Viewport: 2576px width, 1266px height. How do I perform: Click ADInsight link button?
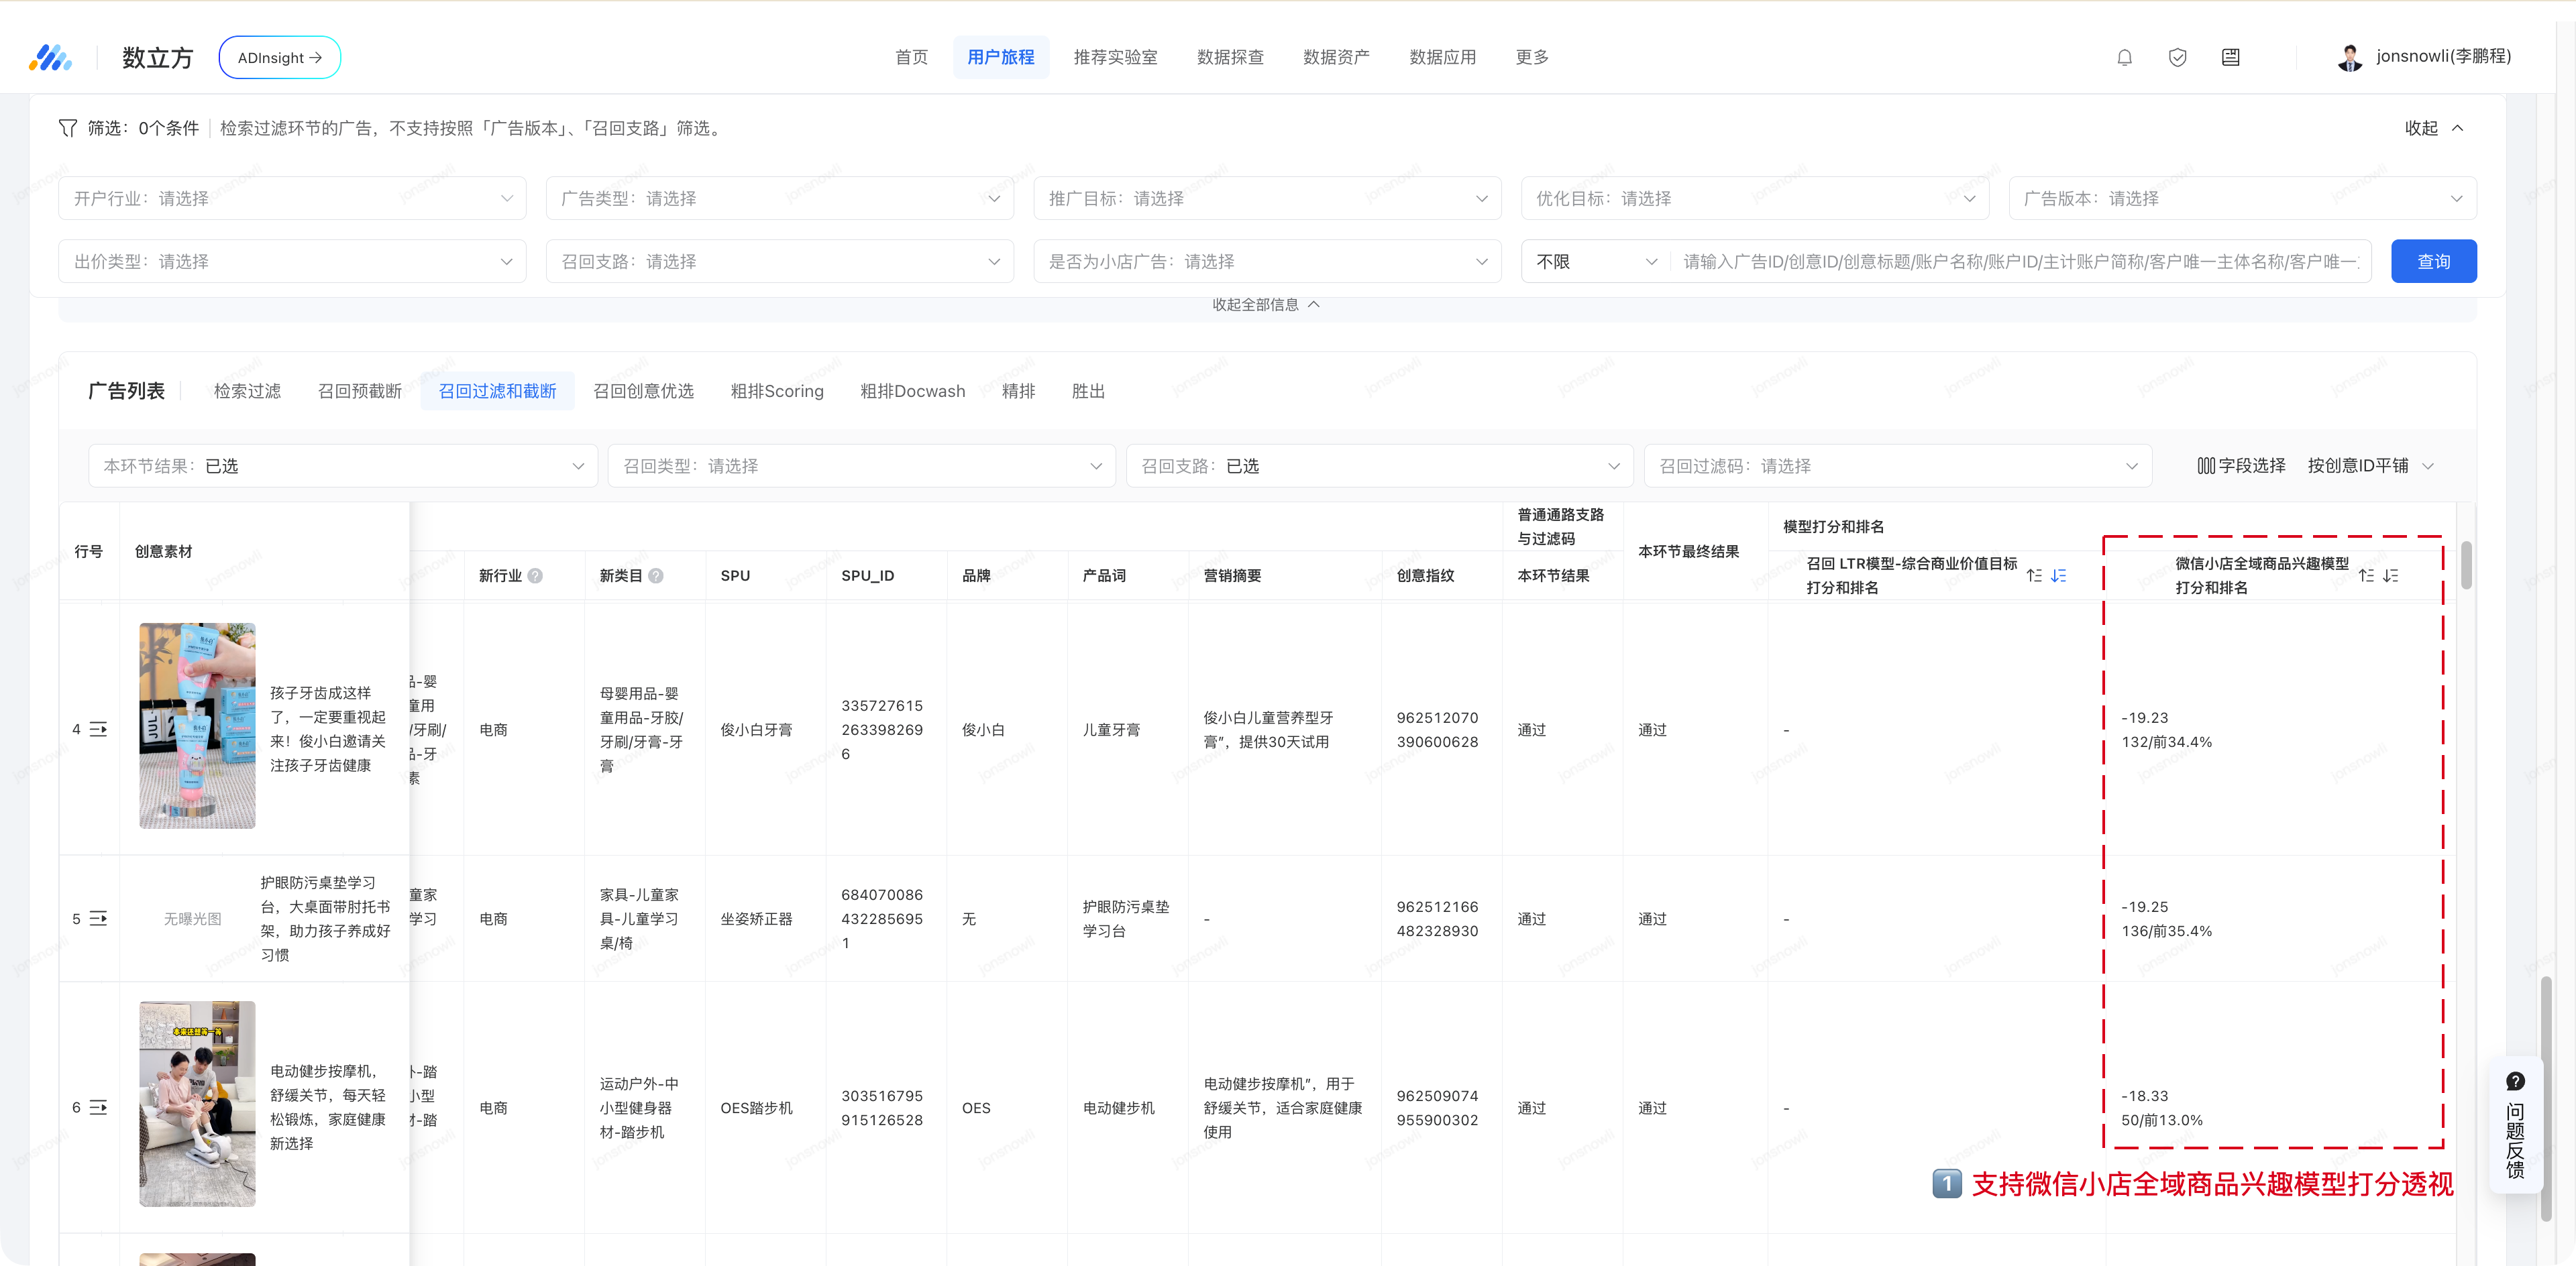[x=279, y=57]
